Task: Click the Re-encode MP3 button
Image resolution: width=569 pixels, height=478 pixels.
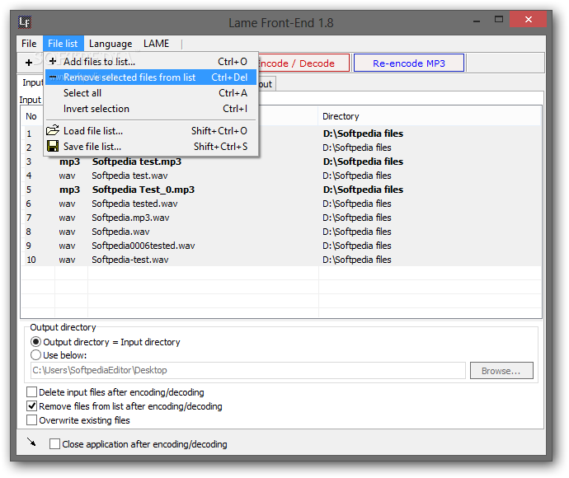Action: tap(408, 63)
